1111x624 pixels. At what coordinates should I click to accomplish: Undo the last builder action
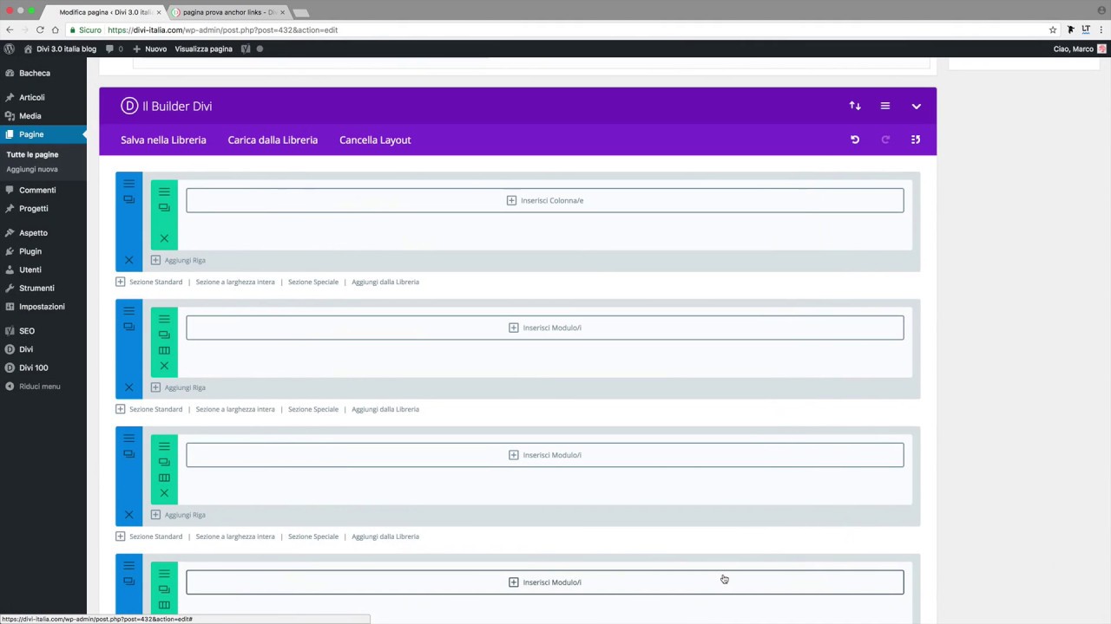tap(855, 140)
